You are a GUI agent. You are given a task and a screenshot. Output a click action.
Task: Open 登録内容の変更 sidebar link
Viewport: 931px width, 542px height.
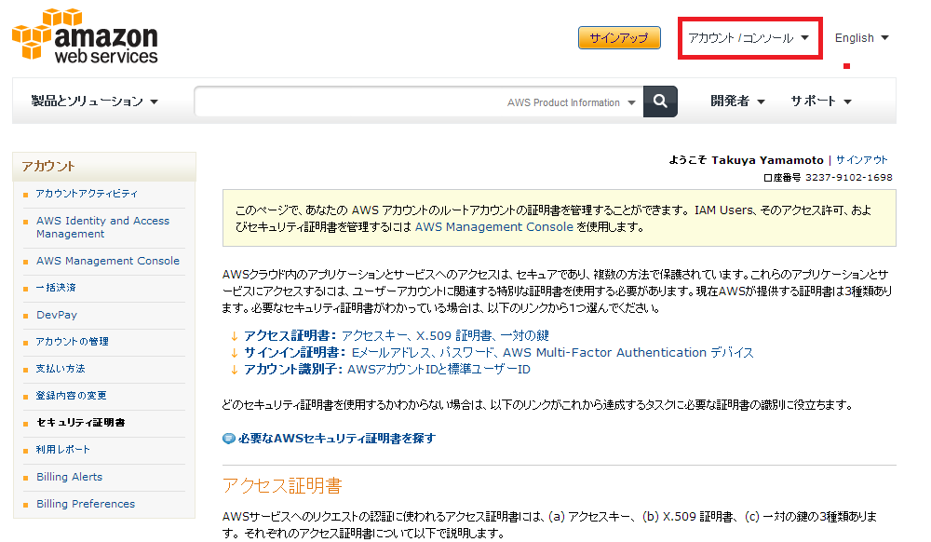point(72,396)
